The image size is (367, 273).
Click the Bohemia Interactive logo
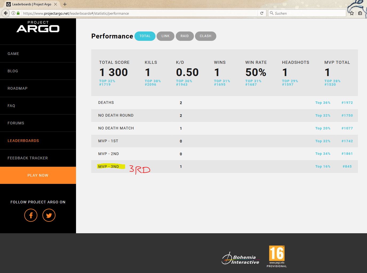(x=241, y=259)
